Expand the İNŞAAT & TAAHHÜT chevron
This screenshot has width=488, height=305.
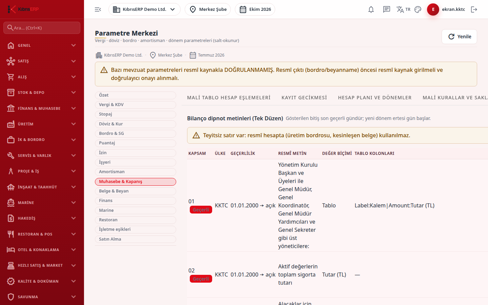[x=74, y=187]
